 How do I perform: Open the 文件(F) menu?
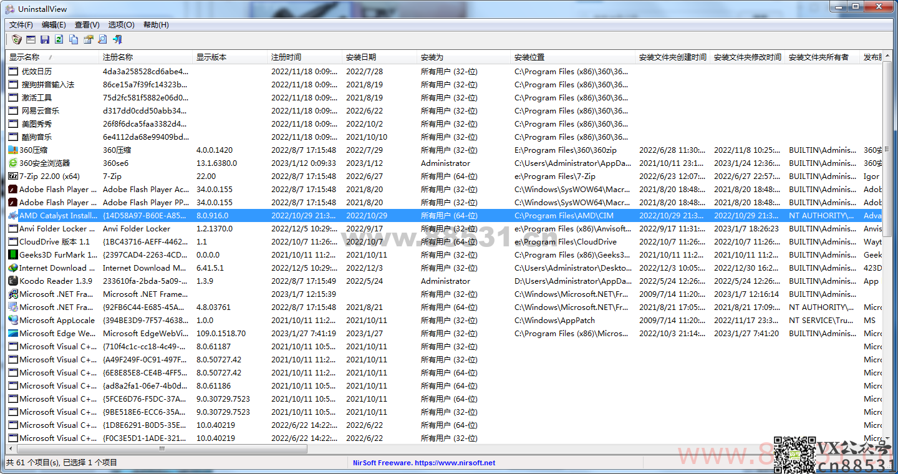(21, 25)
